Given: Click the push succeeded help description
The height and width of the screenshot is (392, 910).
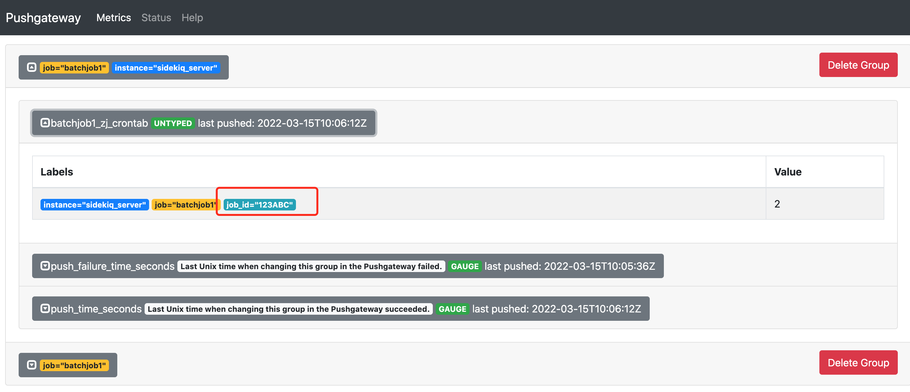Looking at the screenshot, I should coord(289,309).
